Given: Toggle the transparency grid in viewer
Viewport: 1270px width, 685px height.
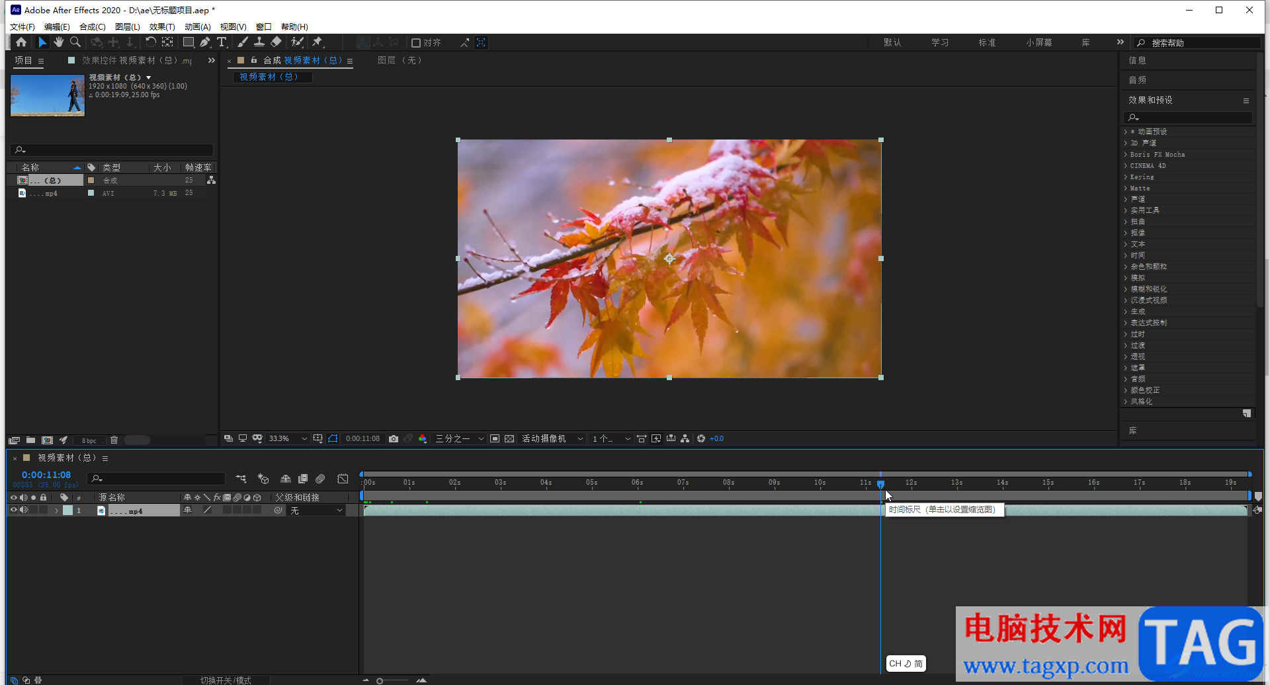Looking at the screenshot, I should tap(509, 438).
